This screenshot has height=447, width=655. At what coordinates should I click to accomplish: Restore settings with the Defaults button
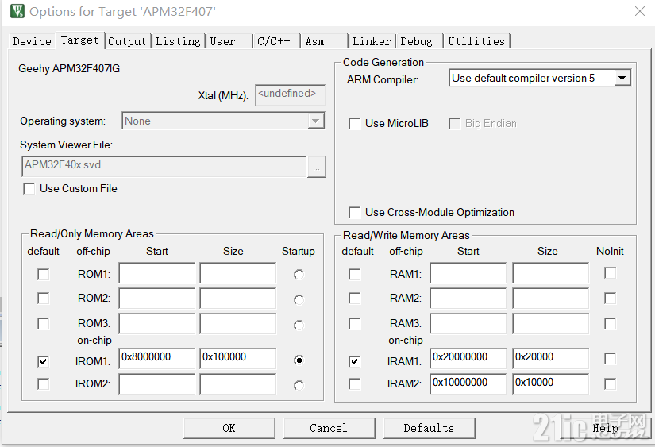pos(429,428)
